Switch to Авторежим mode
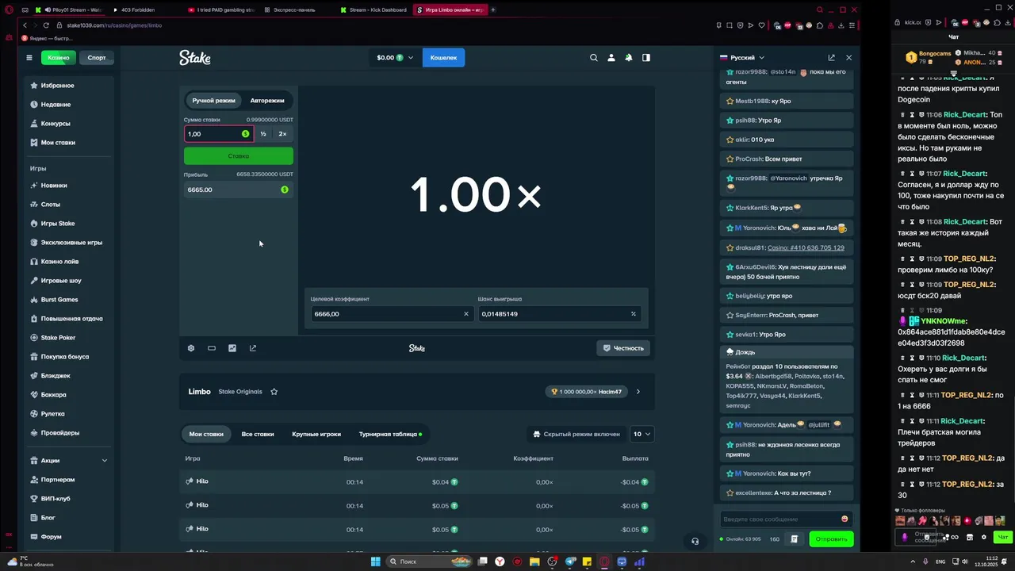This screenshot has width=1015, height=571. click(267, 101)
